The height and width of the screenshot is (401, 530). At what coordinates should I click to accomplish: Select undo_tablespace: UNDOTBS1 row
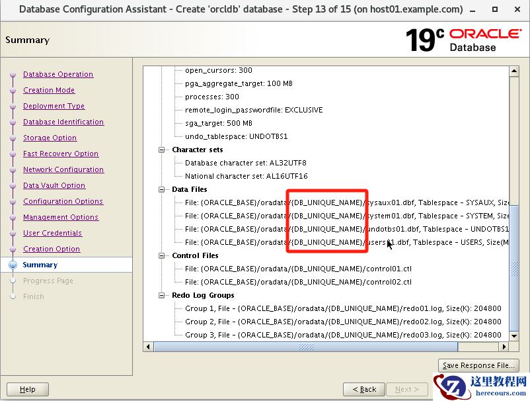point(237,136)
